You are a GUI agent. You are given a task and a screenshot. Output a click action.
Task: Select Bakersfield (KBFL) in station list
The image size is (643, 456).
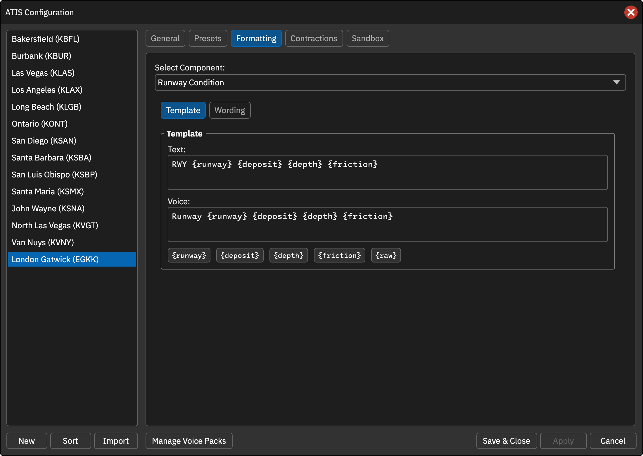click(72, 39)
